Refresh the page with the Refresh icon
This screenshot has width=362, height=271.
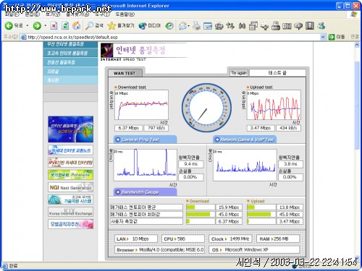click(65, 25)
